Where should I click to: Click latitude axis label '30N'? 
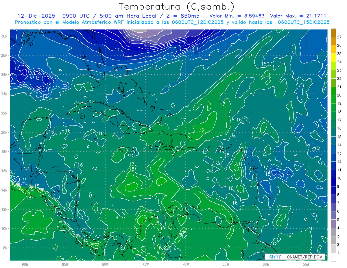(4, 36)
